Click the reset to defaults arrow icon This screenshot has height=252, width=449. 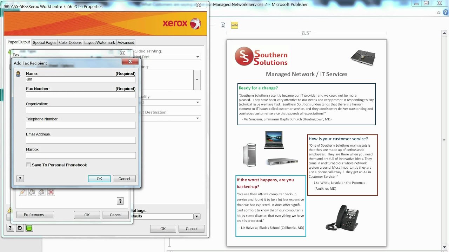click(20, 228)
